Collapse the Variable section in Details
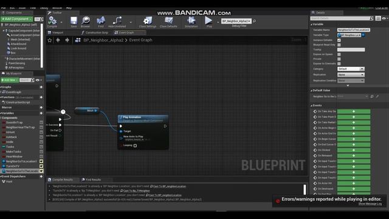This screenshot has width=389, height=219. pos(312,24)
